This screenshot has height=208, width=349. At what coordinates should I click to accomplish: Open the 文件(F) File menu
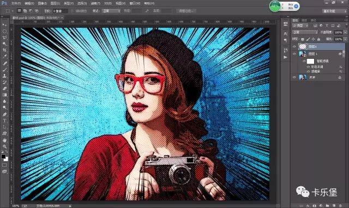(x=16, y=3)
